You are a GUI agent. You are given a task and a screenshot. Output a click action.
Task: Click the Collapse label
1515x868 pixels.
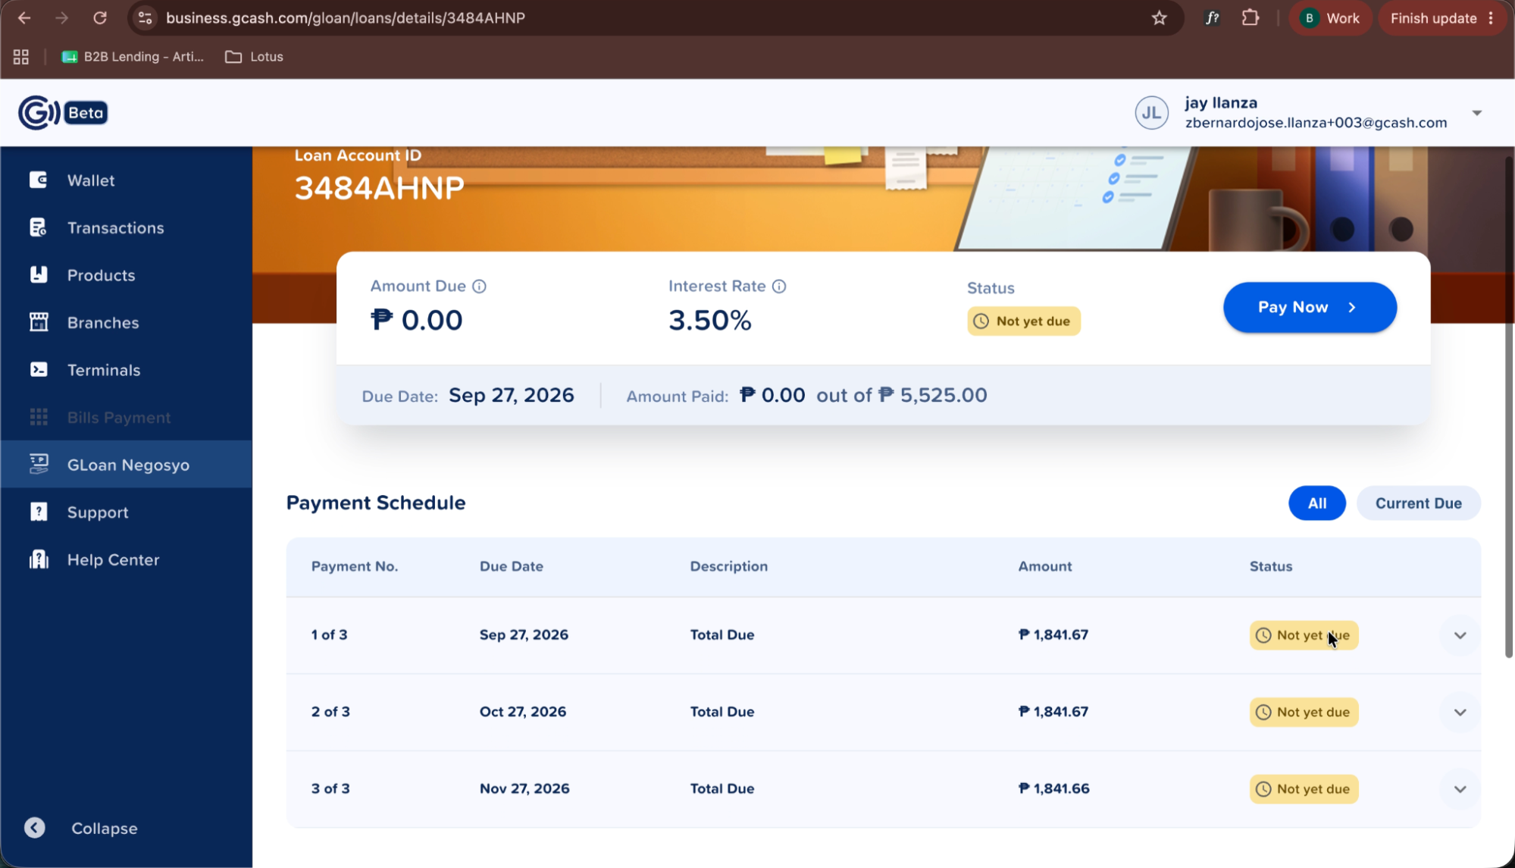pos(105,829)
